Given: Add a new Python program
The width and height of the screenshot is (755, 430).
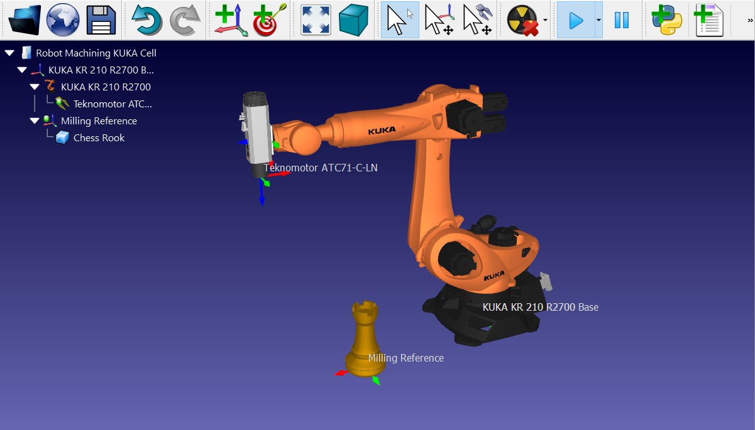Looking at the screenshot, I should coord(668,20).
